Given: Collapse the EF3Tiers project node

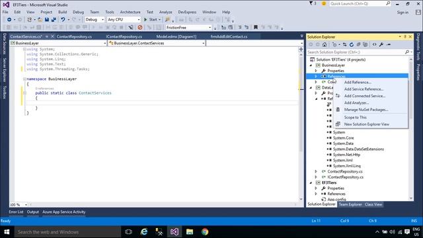Looking at the screenshot, I should tap(311, 182).
